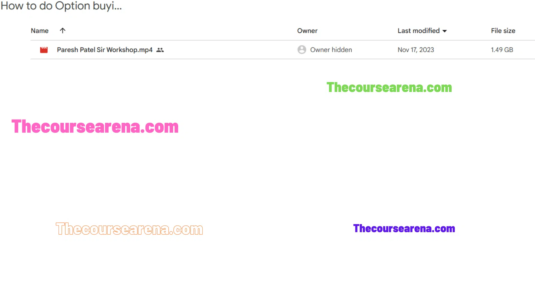Screen dimensions: 535x301
Task: Click the ascending sort arrow on Name column
Action: (x=62, y=30)
